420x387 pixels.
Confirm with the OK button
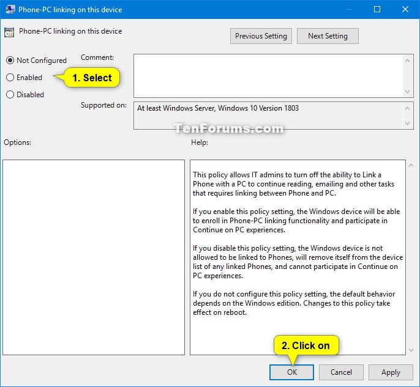tap(291, 372)
